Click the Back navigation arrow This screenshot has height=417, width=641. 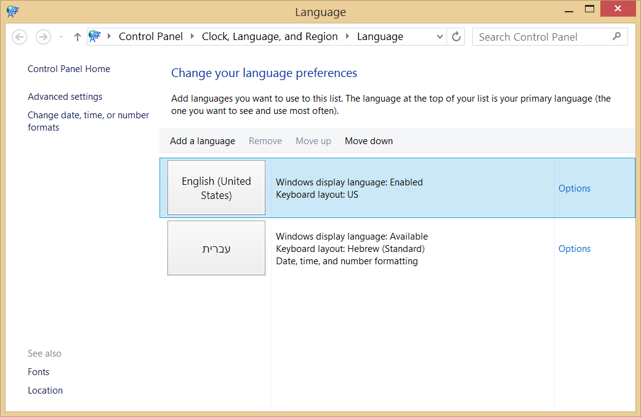coord(19,37)
